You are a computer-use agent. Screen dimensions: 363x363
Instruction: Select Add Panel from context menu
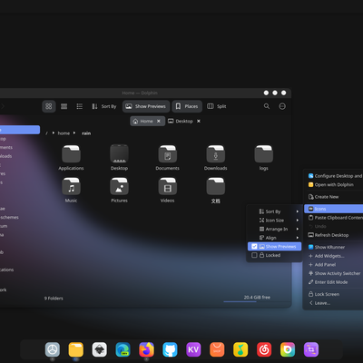point(333,265)
